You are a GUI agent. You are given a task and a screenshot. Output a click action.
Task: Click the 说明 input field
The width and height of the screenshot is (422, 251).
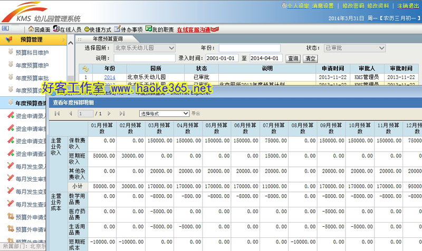[x=144, y=58]
